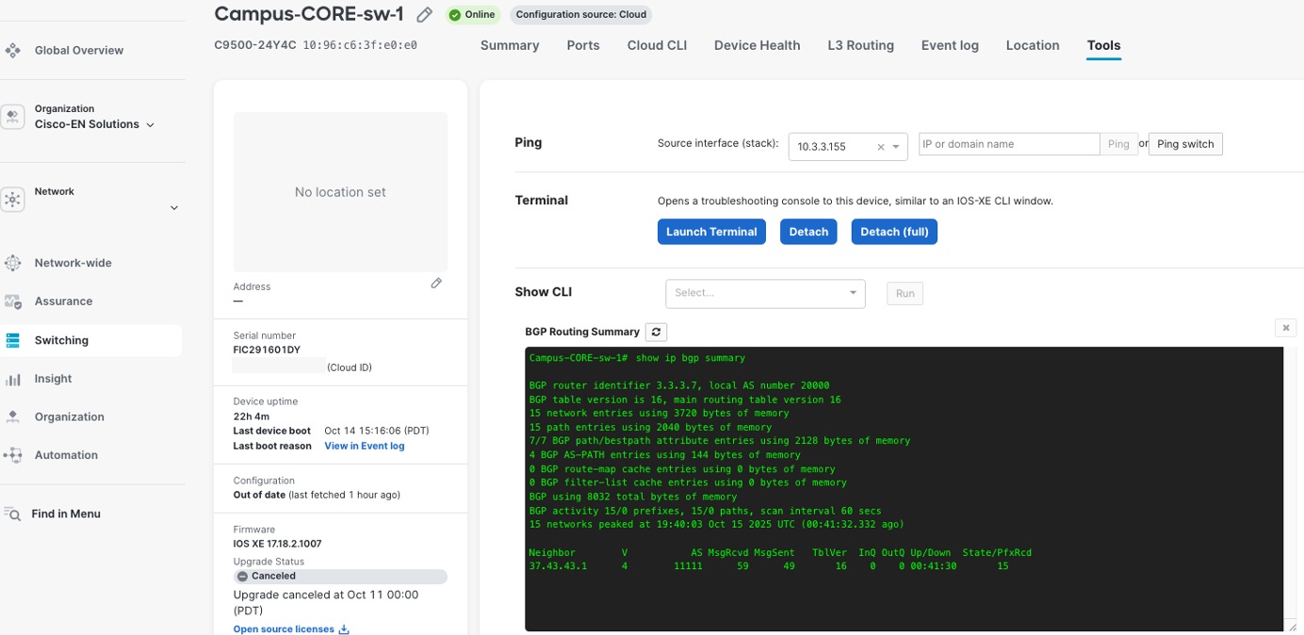
Task: Click the Online status indicator
Action: [x=471, y=15]
